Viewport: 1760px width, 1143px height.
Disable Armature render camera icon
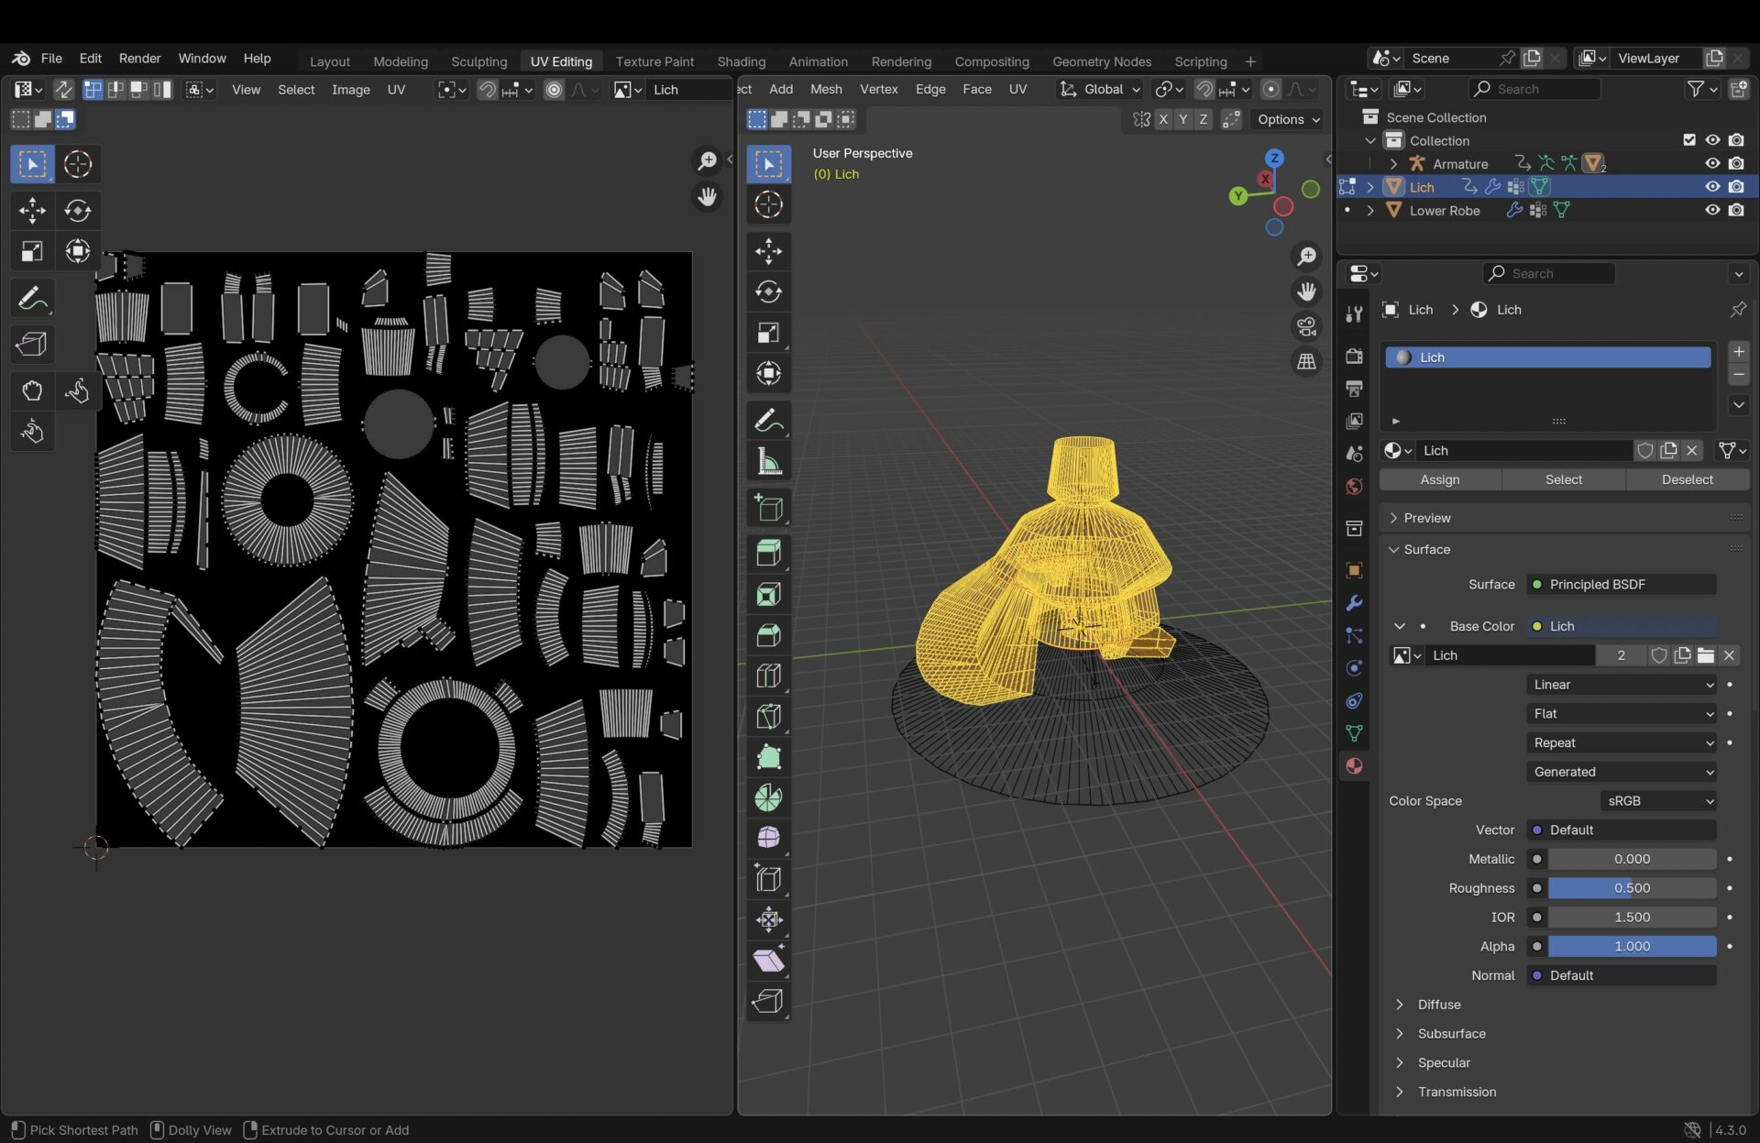click(1736, 163)
